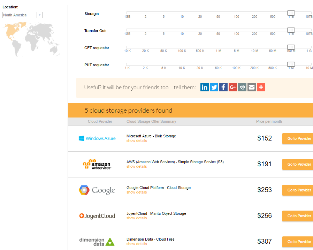Show details for JoyentCloud Manta Storage
313x250 pixels.
137,218
